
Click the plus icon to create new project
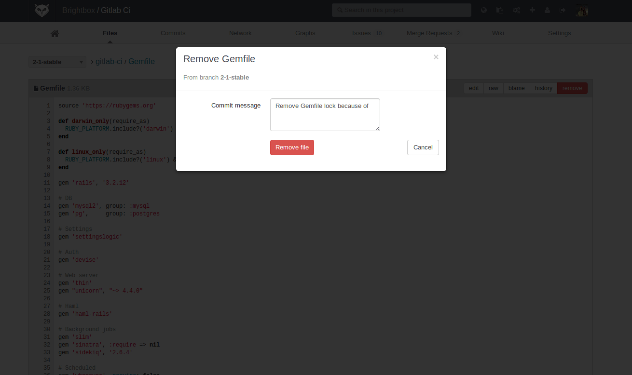pos(532,10)
